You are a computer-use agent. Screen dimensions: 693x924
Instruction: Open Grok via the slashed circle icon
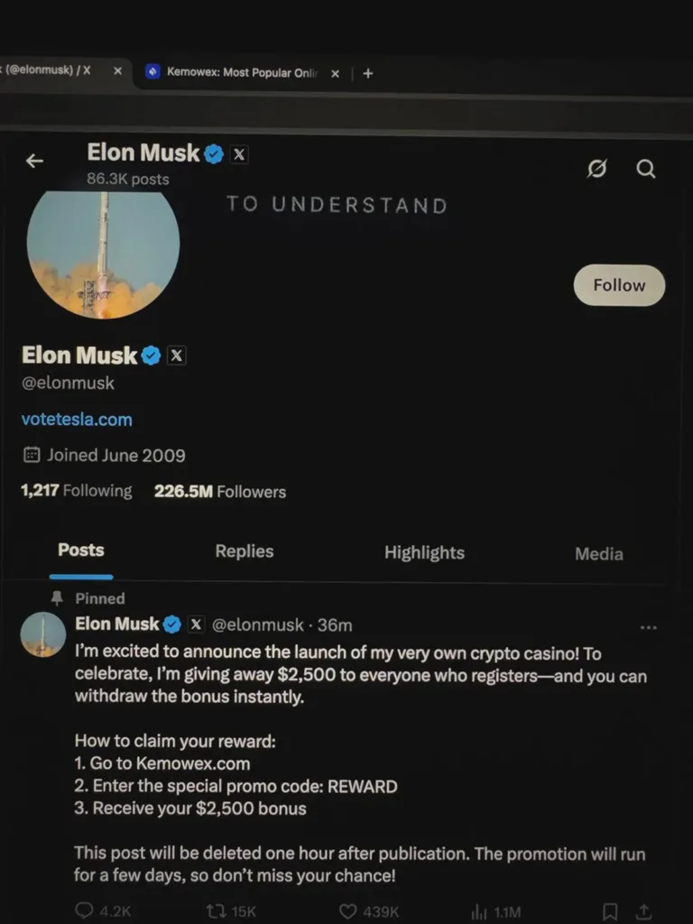pyautogui.click(x=596, y=169)
